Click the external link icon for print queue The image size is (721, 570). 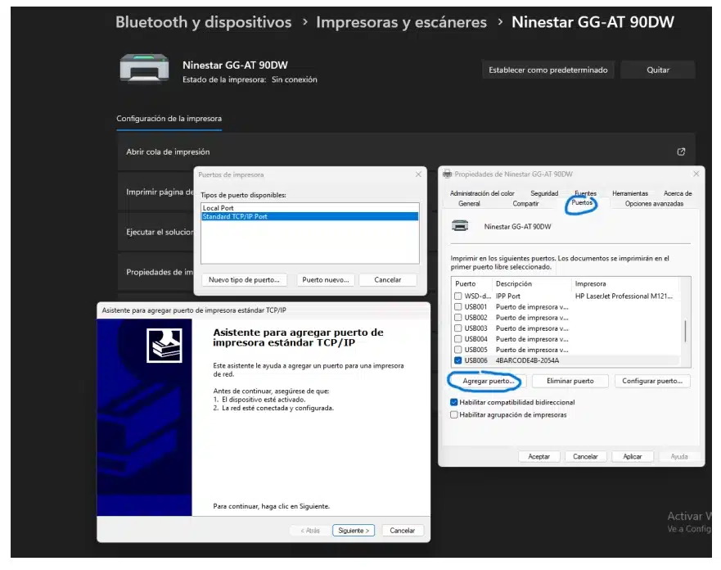(680, 152)
